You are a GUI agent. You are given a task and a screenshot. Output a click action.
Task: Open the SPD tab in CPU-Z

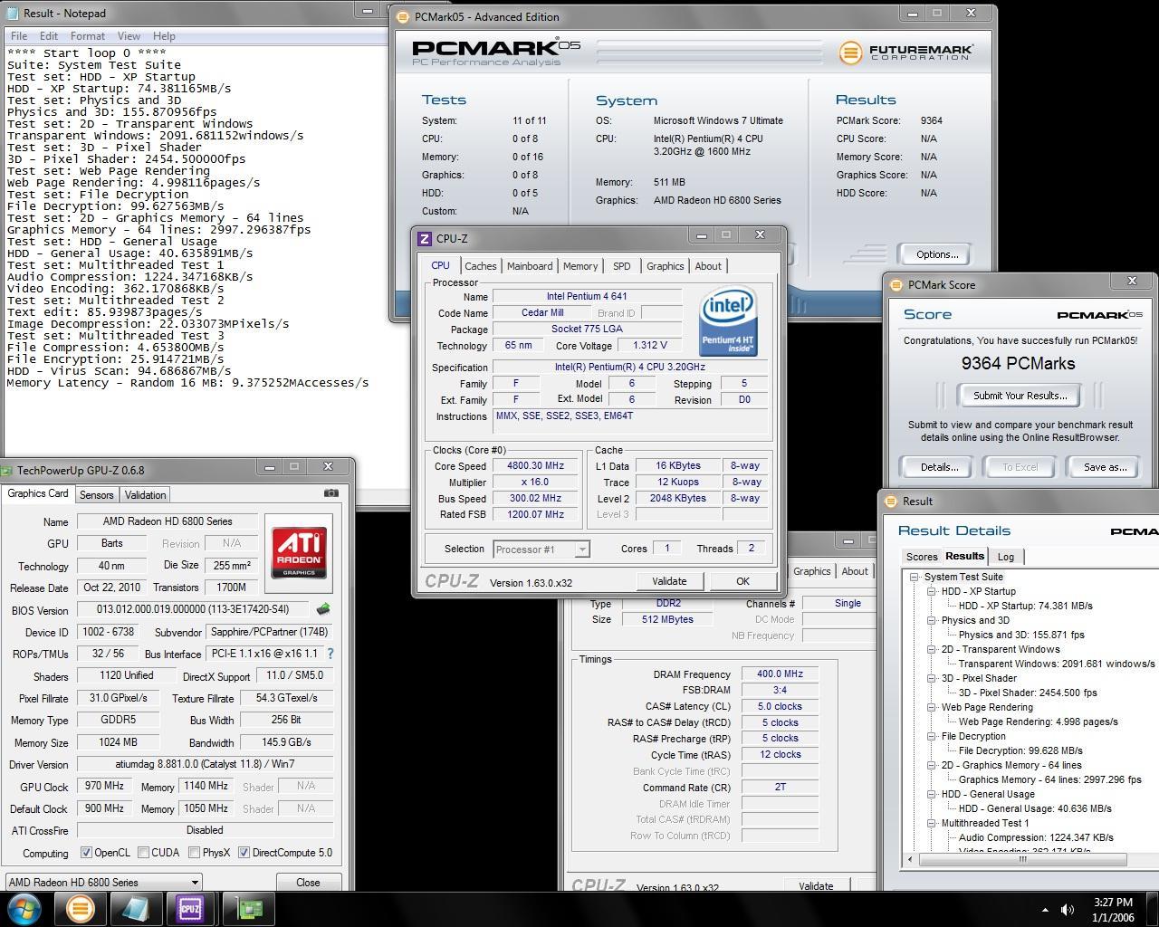point(621,266)
